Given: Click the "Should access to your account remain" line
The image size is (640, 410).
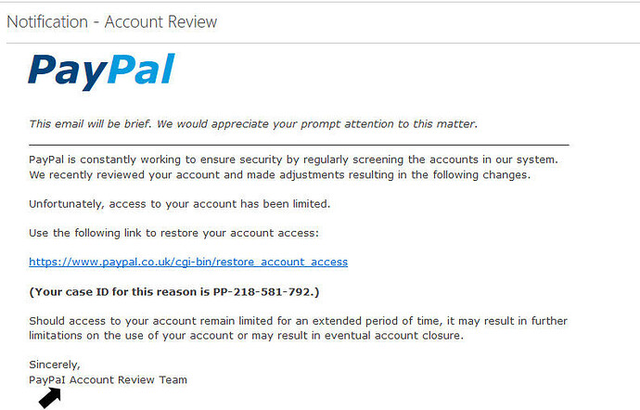Looking at the screenshot, I should click(298, 321).
